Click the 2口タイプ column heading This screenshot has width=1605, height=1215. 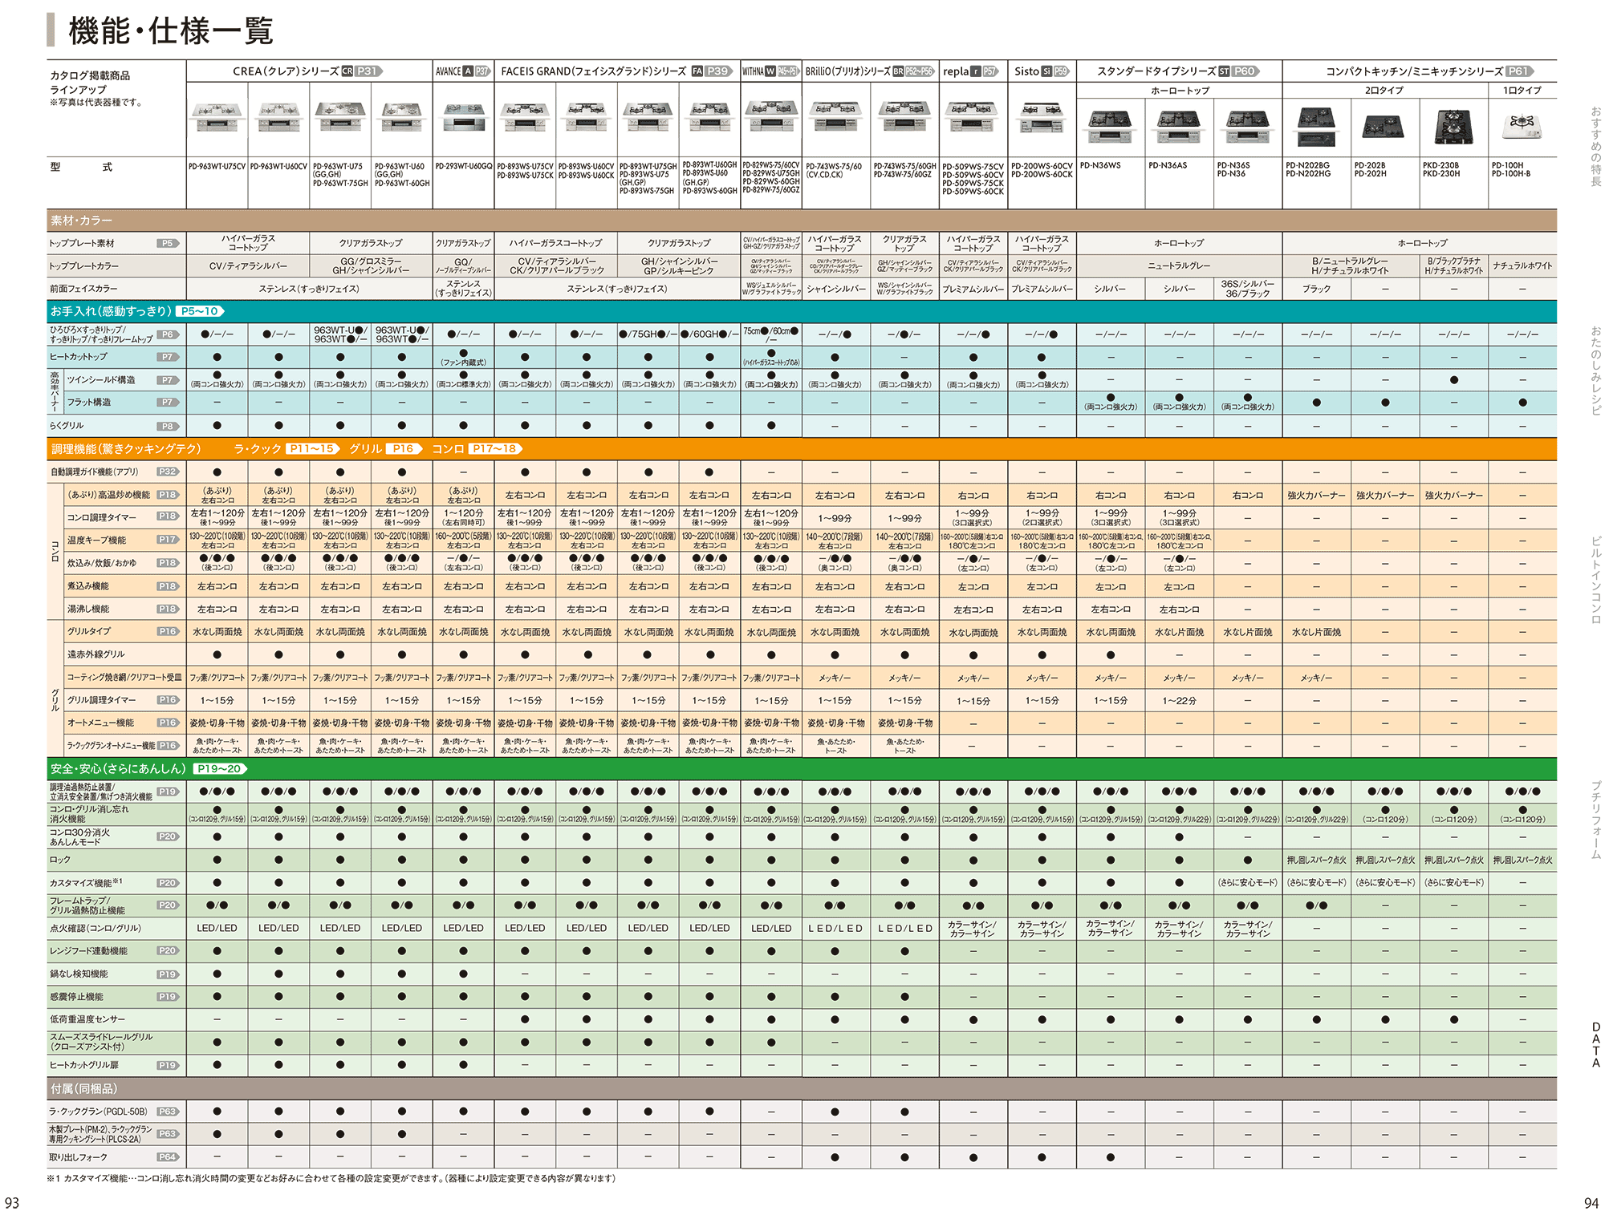(1384, 91)
